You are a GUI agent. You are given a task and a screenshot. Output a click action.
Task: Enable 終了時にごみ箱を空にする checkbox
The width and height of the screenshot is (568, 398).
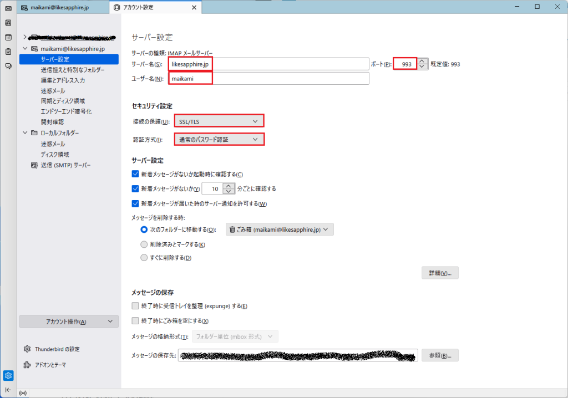[x=135, y=320]
